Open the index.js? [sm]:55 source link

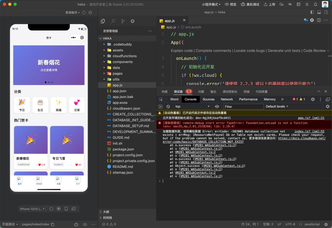point(309,131)
